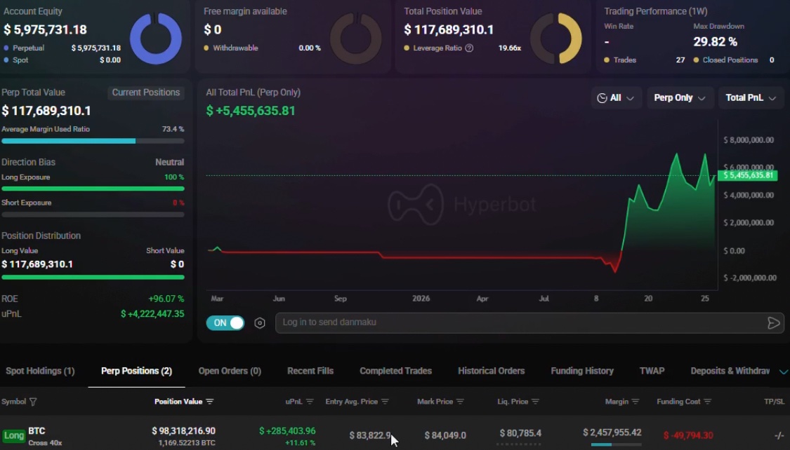Open the Total PnL dropdown

(x=751, y=98)
